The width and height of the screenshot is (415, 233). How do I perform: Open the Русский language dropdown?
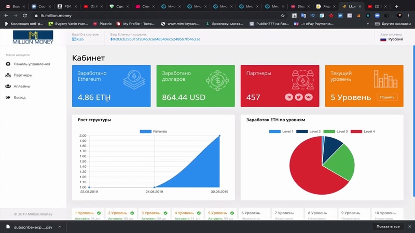tap(392, 39)
